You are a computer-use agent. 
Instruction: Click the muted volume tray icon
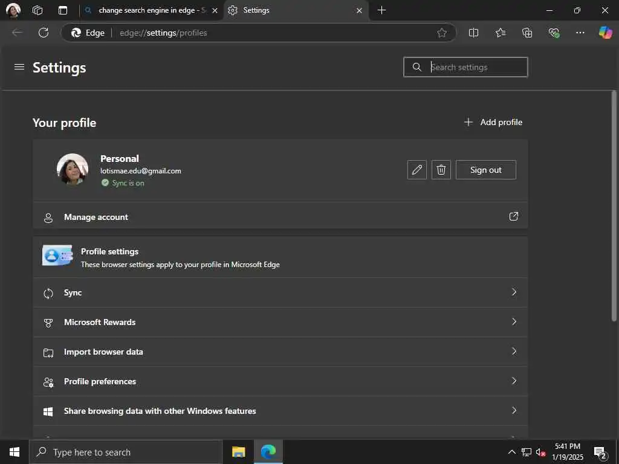[540, 452]
